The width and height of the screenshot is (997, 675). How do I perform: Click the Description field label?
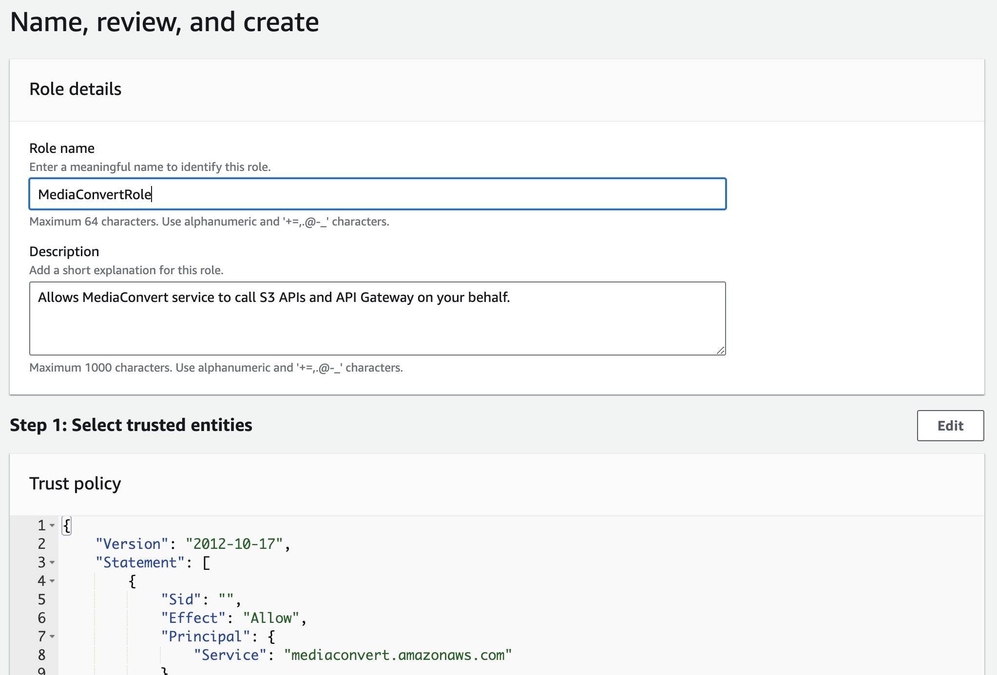click(x=64, y=251)
